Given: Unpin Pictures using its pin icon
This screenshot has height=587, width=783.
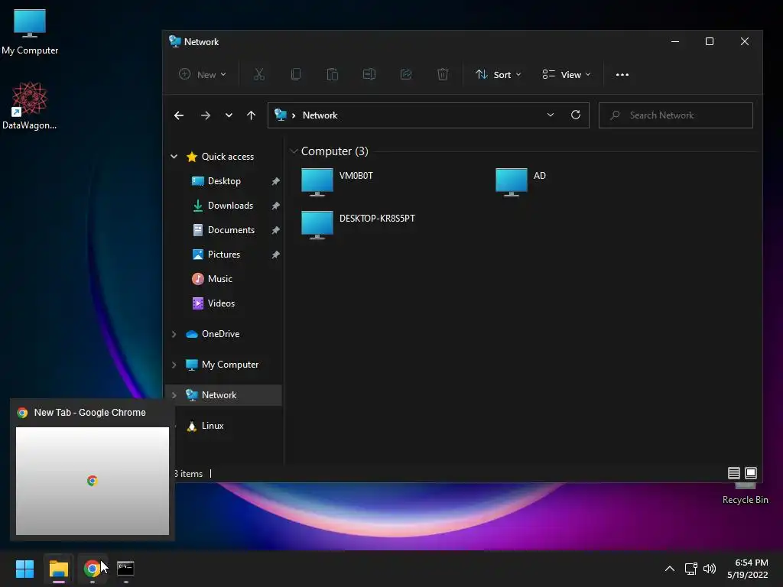Looking at the screenshot, I should [275, 255].
